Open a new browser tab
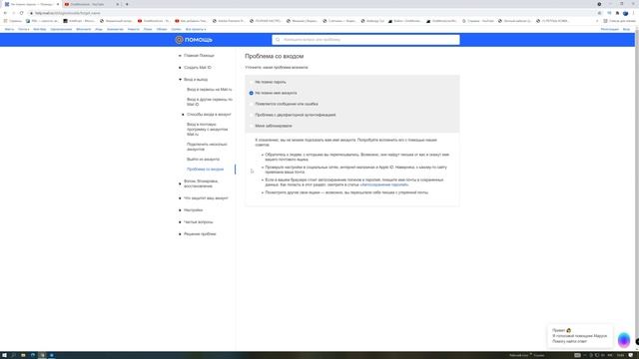 point(127,4)
